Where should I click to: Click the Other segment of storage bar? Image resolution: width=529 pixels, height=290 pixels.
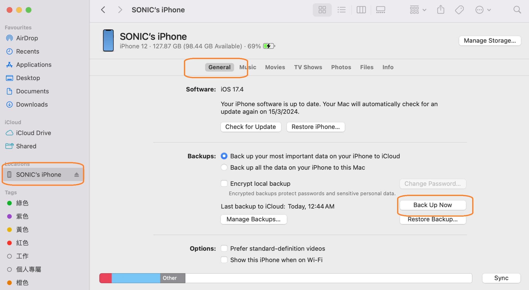point(173,278)
